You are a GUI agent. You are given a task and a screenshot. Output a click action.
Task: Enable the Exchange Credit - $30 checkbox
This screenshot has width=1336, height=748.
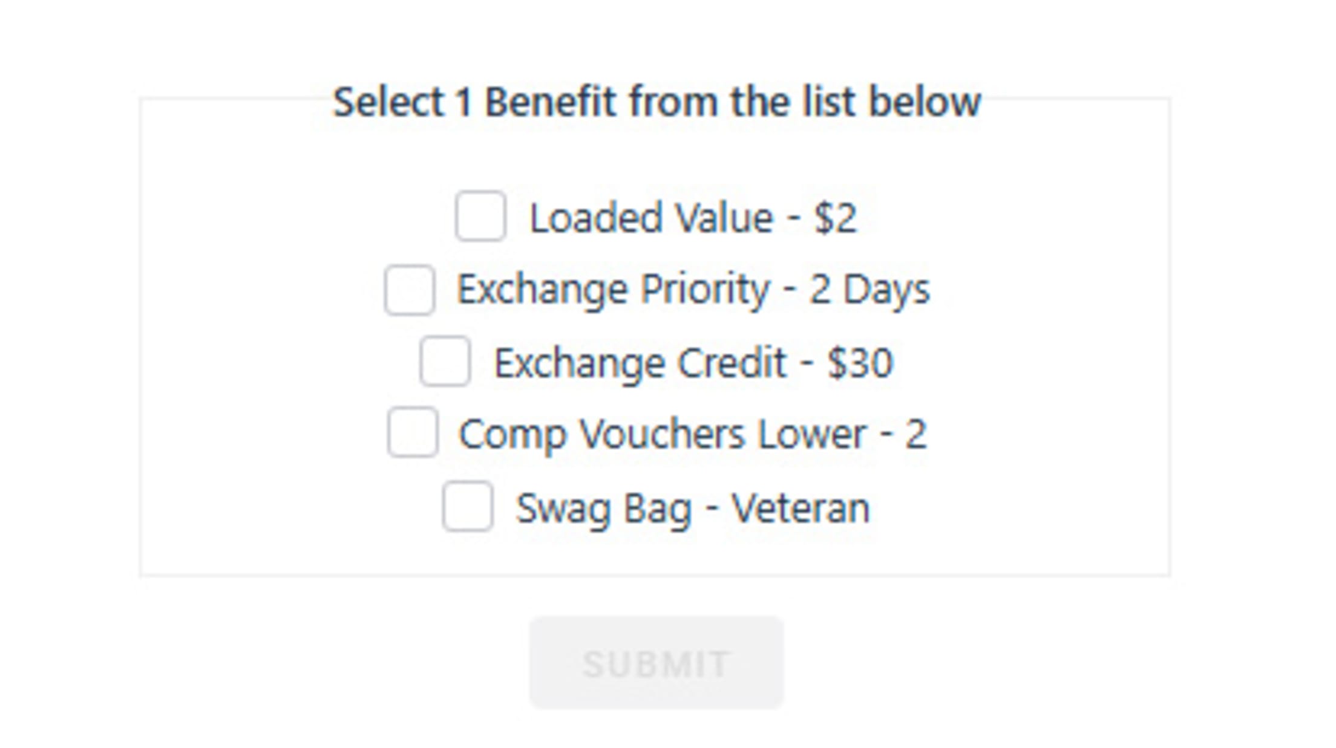pos(445,361)
